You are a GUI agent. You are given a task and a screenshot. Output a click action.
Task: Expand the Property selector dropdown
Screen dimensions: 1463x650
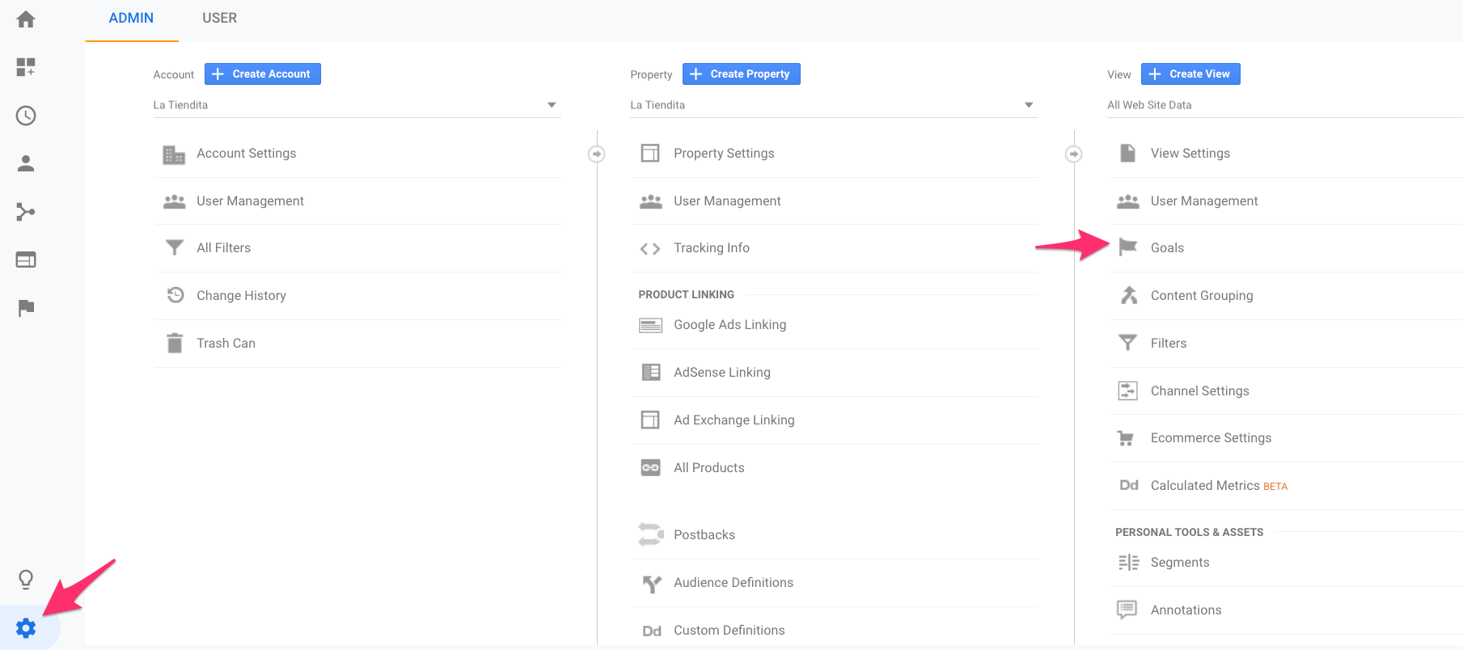[833, 105]
